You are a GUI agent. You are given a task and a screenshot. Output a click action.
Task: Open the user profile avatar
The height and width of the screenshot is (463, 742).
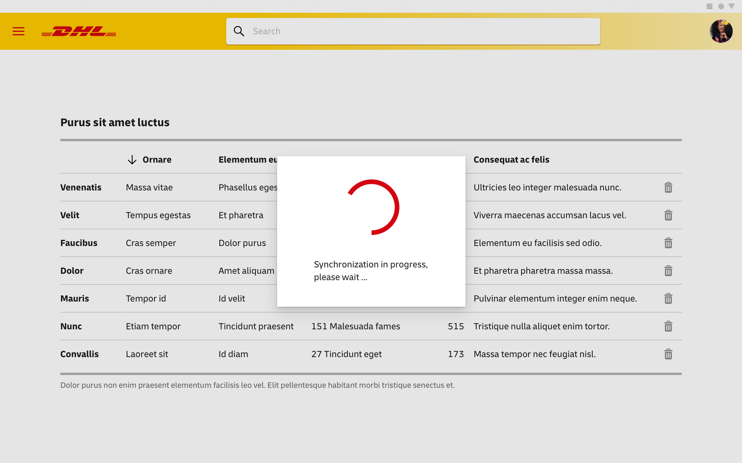point(721,31)
